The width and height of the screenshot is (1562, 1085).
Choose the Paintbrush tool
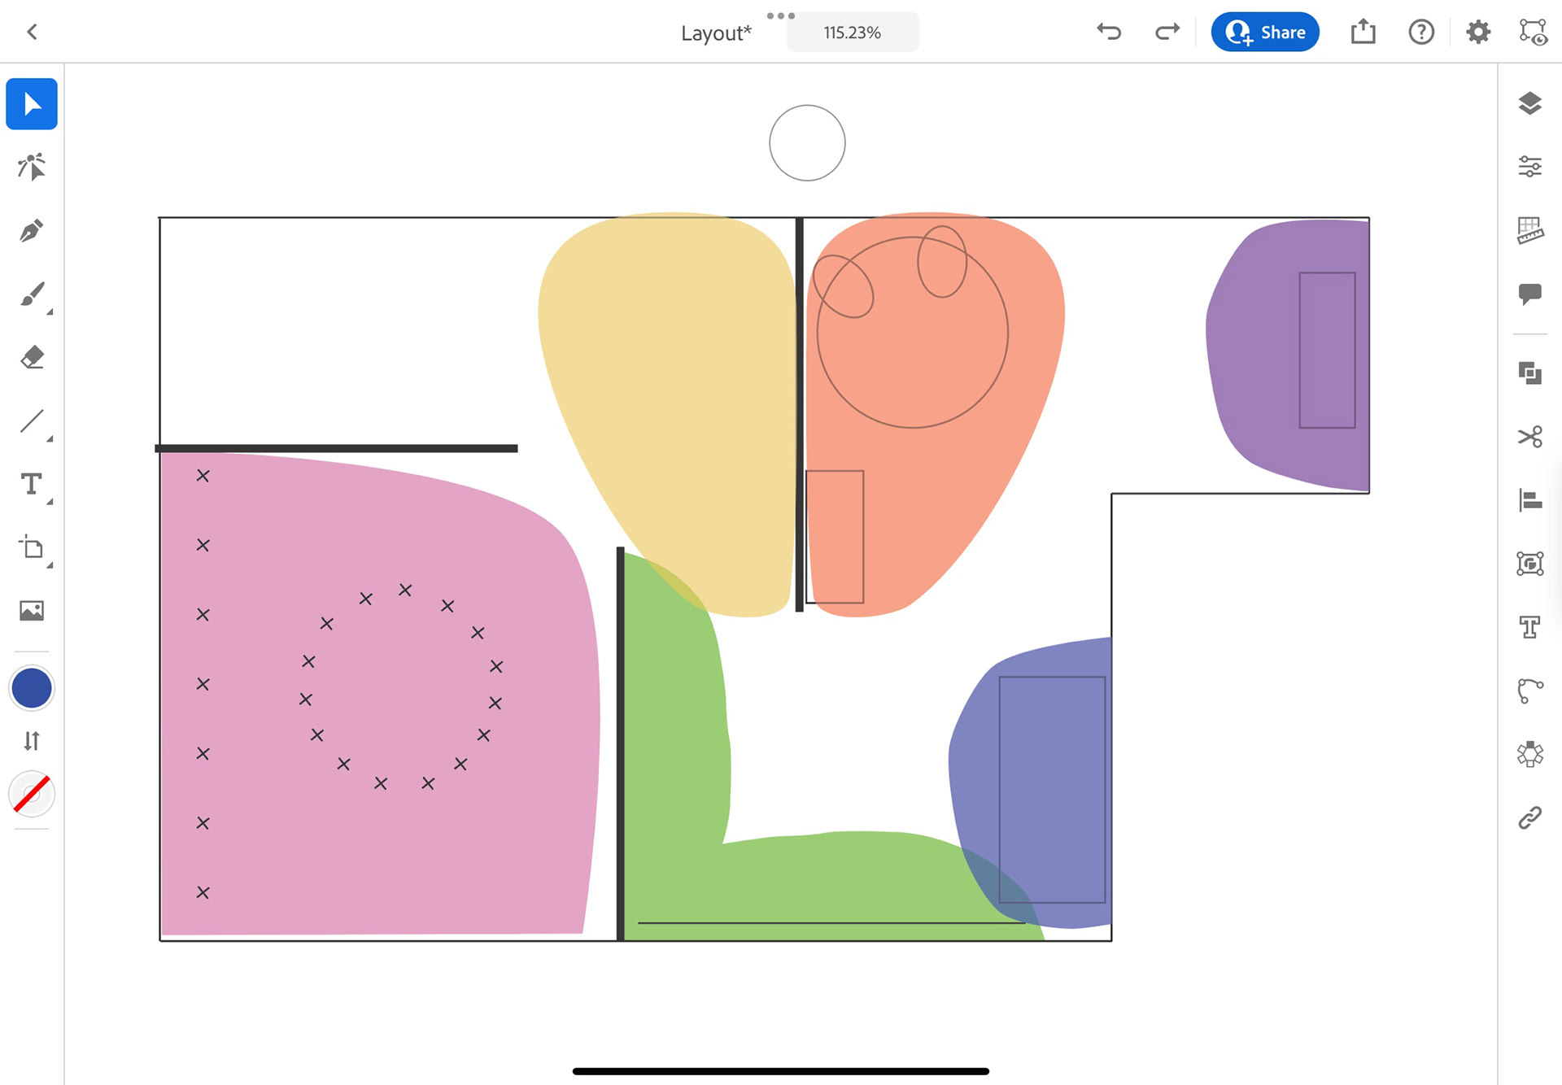pyautogui.click(x=31, y=294)
